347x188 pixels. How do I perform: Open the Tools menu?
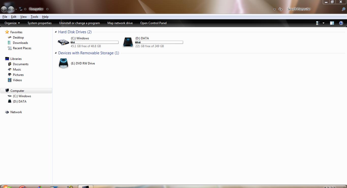click(34, 17)
